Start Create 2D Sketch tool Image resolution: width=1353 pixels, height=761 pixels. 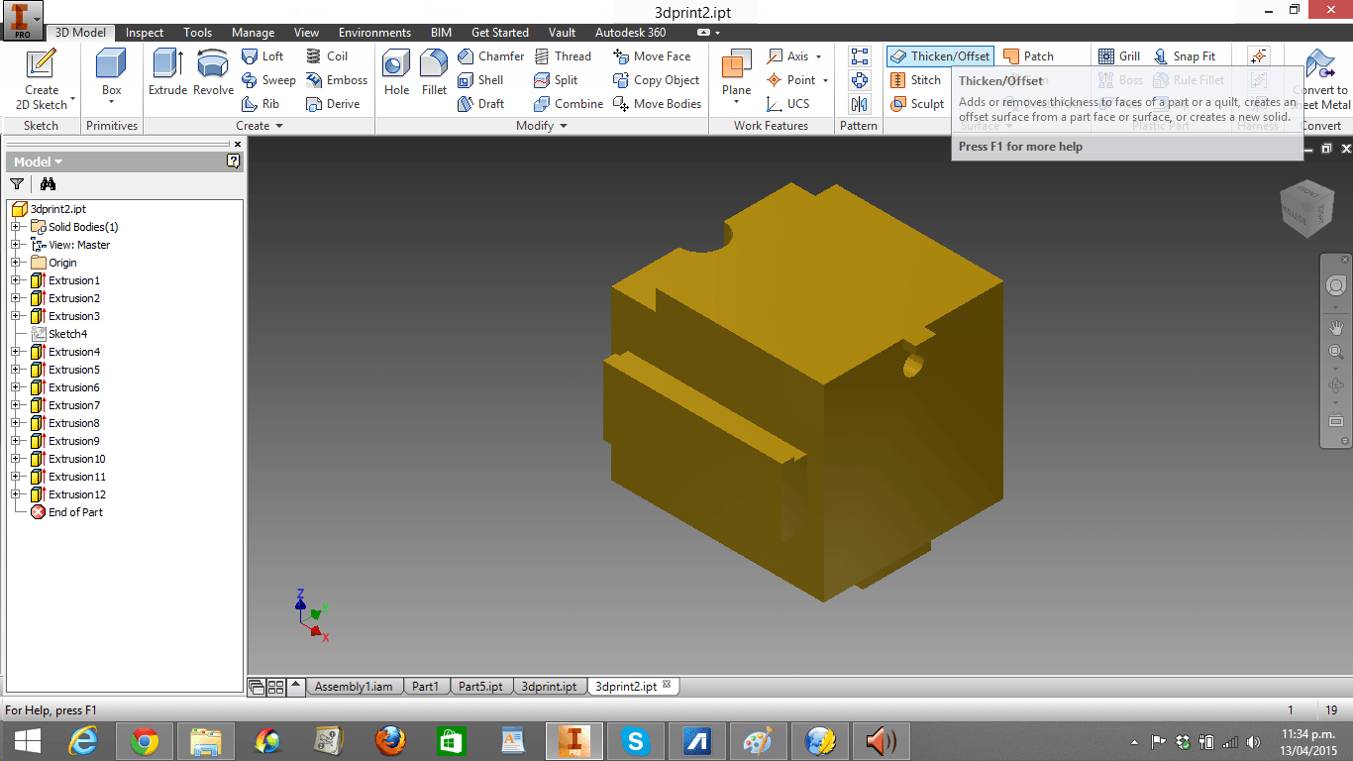[42, 79]
